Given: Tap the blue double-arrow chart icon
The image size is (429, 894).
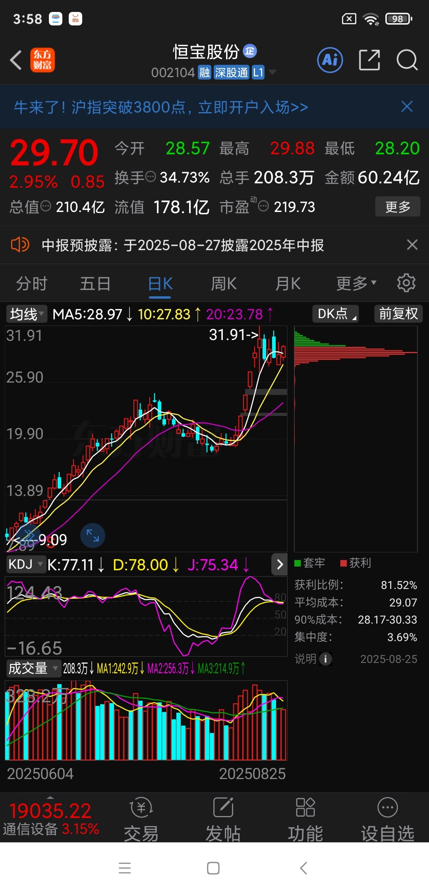Looking at the screenshot, I should pyautogui.click(x=29, y=535).
